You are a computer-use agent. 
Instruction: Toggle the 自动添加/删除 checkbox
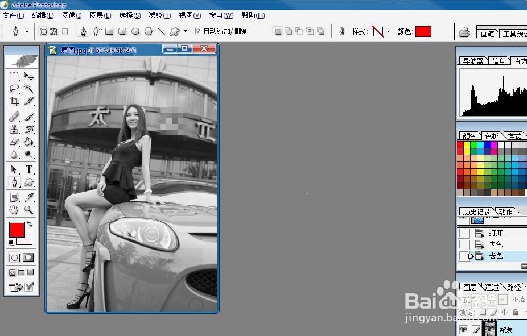pos(198,31)
